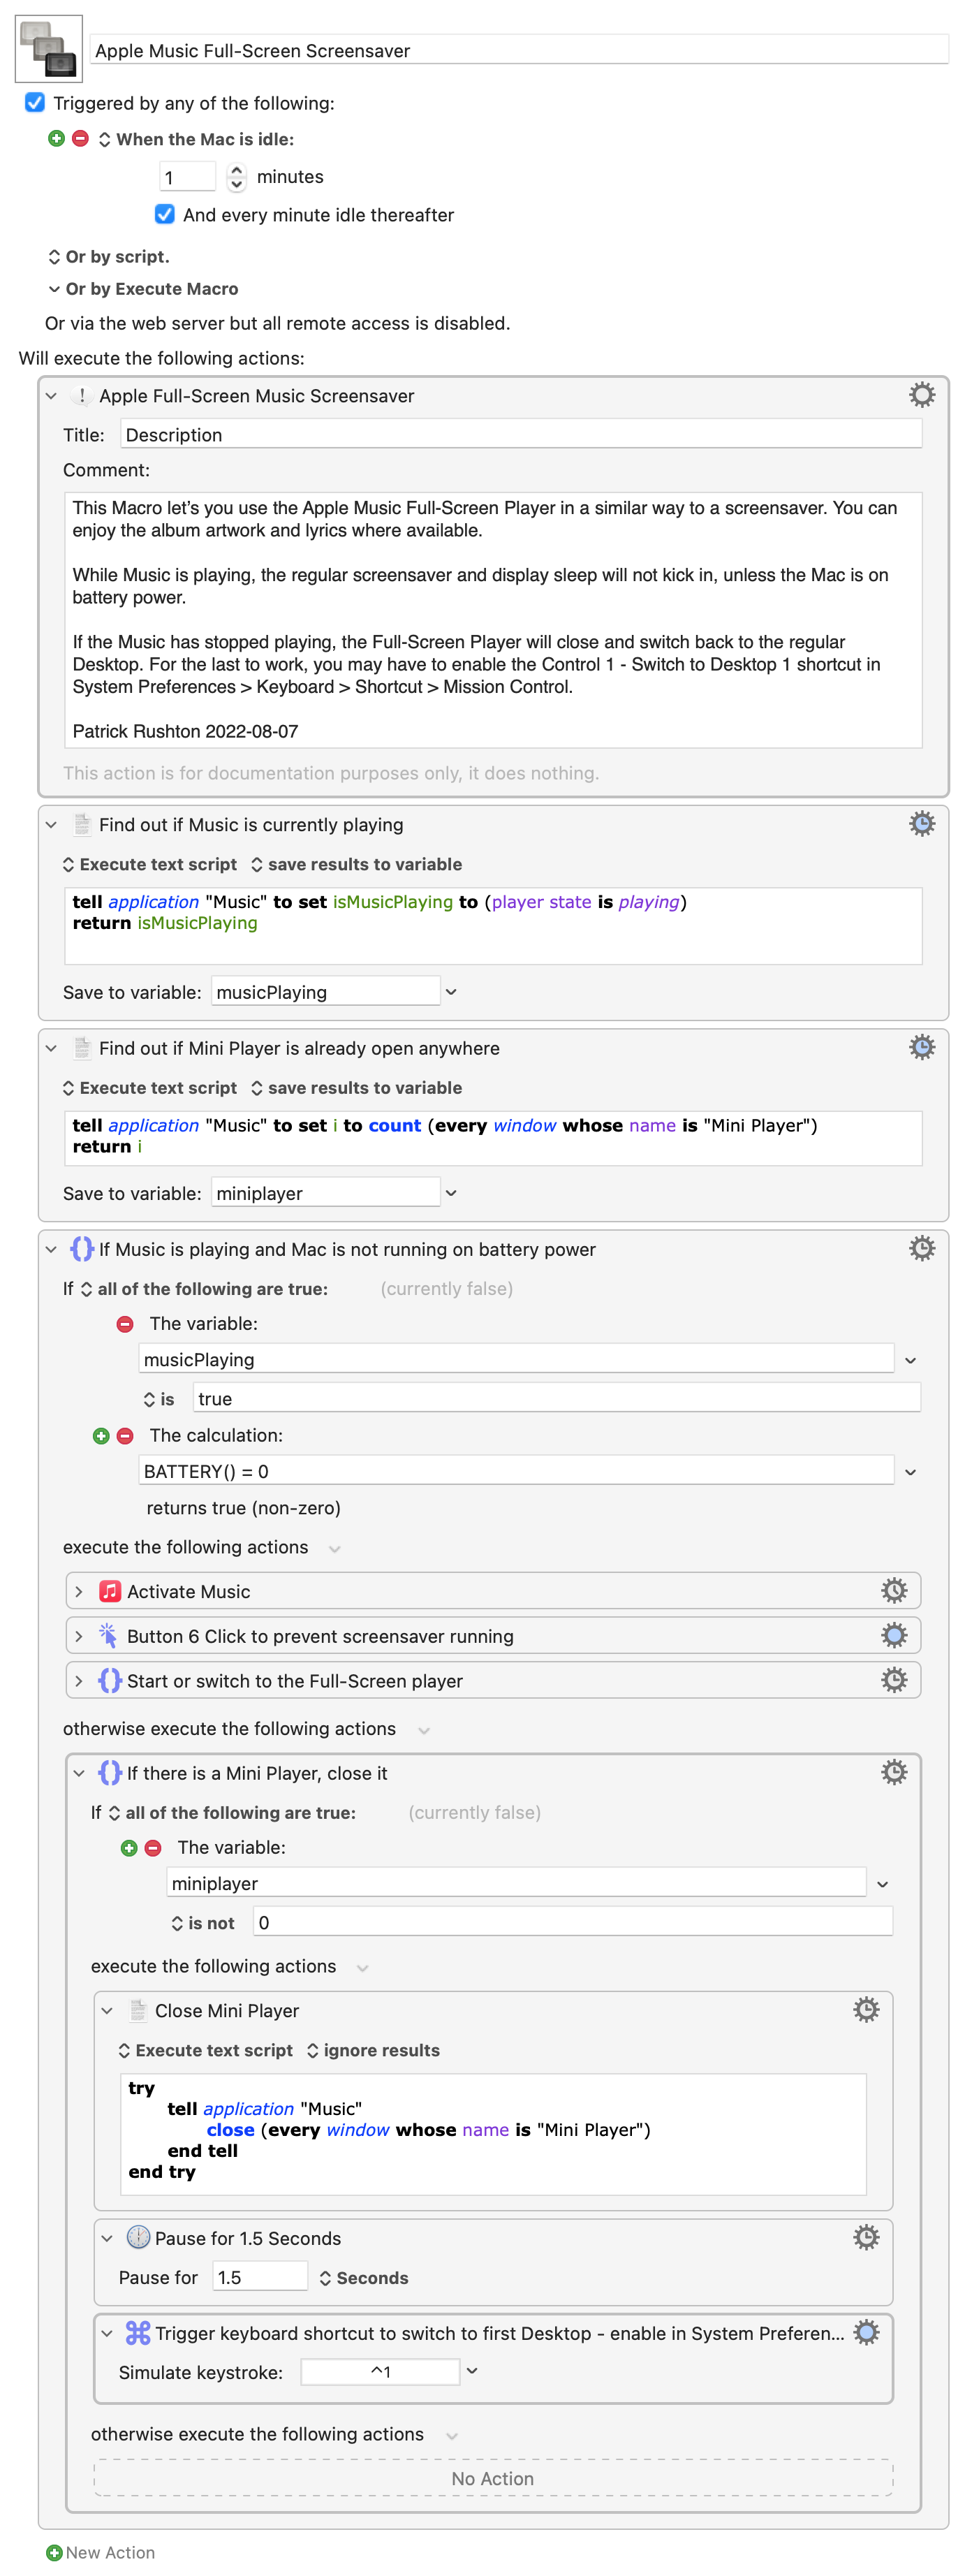This screenshot has height=2576, width=965.
Task: Add a condition next to The calculation
Action: tap(101, 1435)
